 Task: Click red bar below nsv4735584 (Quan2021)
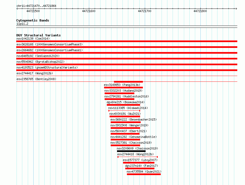click(x=144, y=174)
